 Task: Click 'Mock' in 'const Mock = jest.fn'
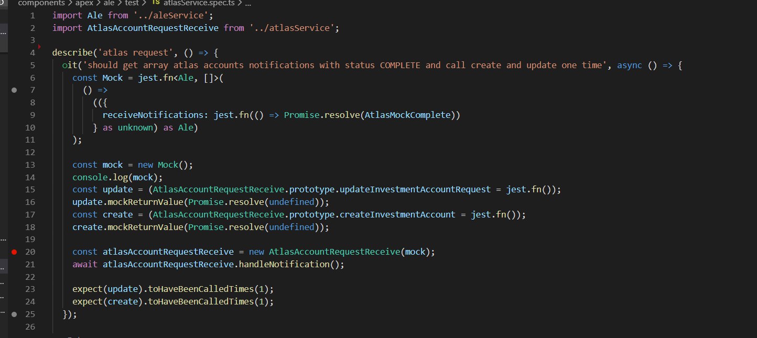[112, 78]
